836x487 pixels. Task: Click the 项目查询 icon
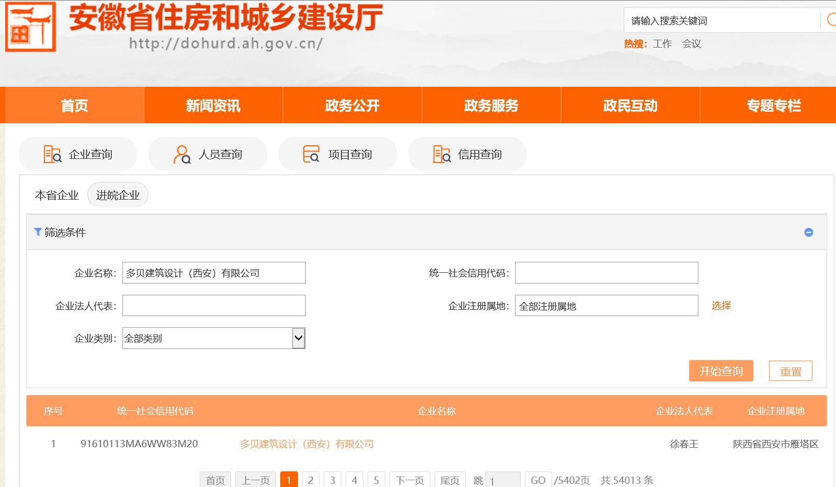coord(311,154)
